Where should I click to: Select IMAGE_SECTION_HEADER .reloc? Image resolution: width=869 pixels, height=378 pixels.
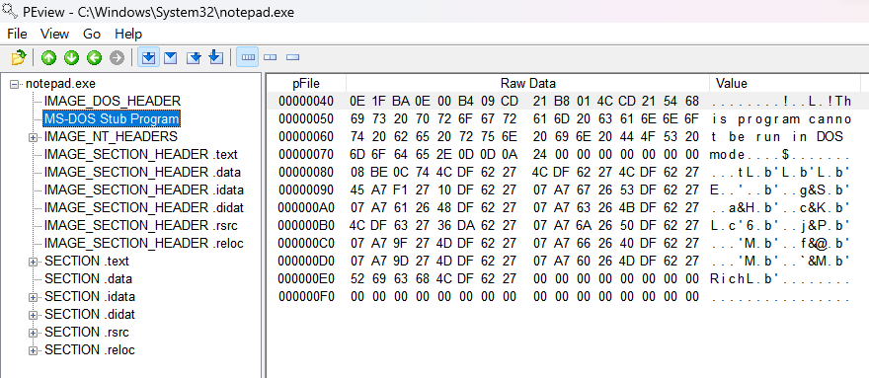144,243
